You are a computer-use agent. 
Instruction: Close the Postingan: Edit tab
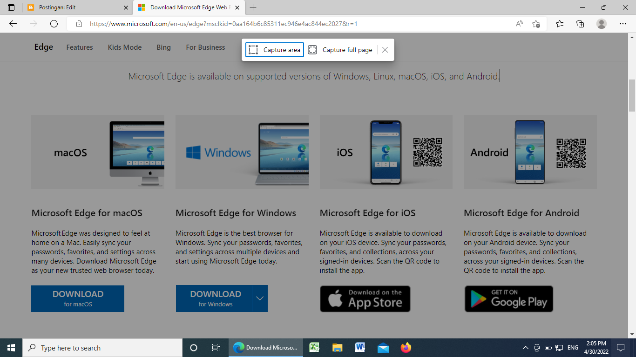click(126, 7)
